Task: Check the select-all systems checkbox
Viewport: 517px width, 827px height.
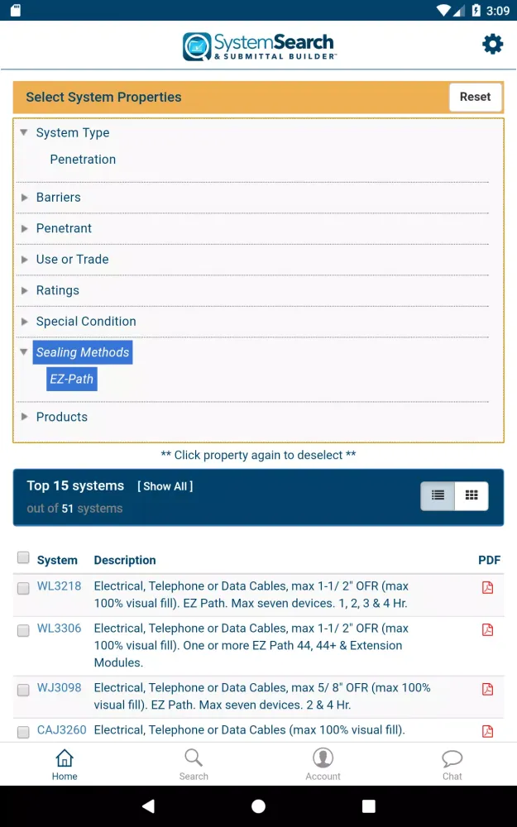Action: (23, 557)
